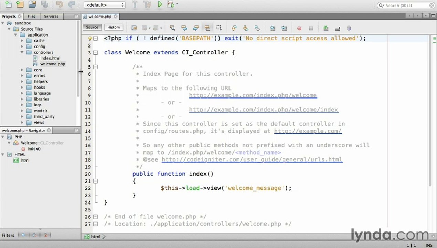
Task: Switch editor to History view
Action: pos(114,27)
